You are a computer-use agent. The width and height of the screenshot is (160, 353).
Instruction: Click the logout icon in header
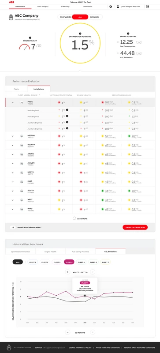(x=148, y=7)
